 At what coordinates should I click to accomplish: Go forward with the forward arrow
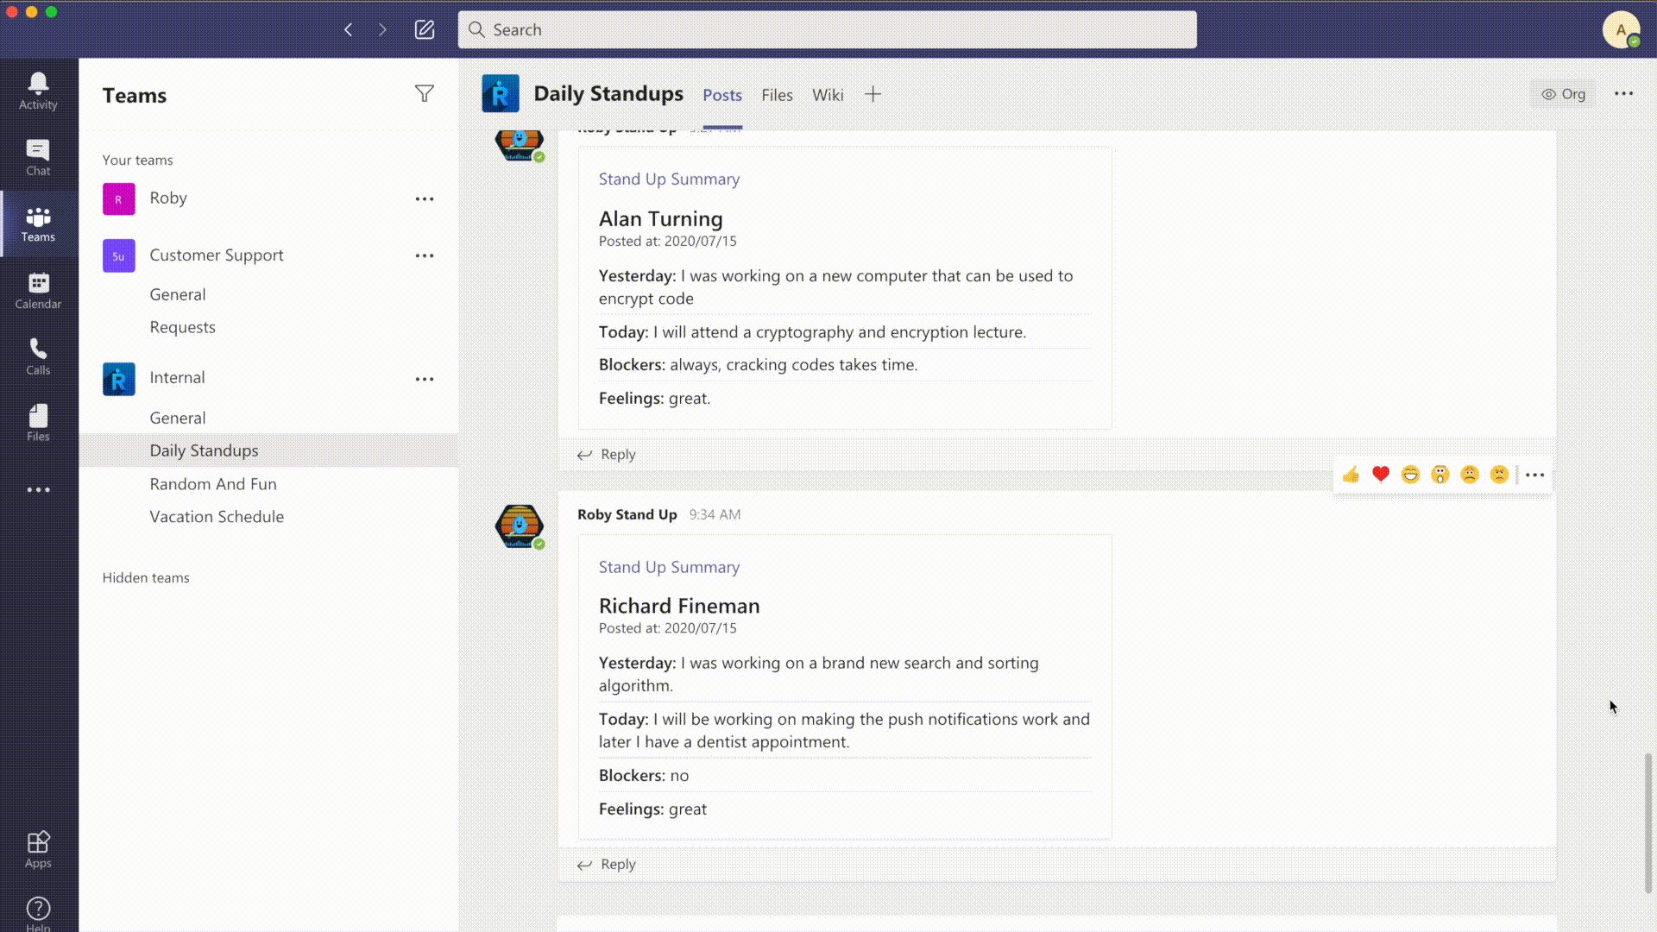pyautogui.click(x=382, y=30)
